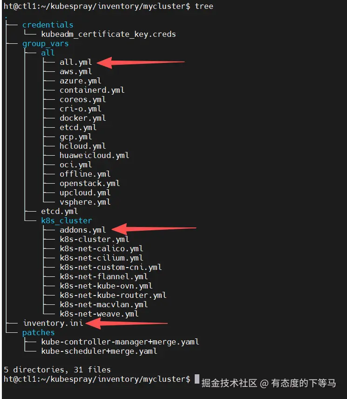Select kube-controller-manager+merge.yaml entry

coord(120,342)
